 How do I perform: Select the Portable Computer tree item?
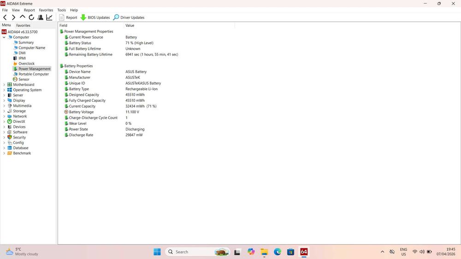coord(31,74)
